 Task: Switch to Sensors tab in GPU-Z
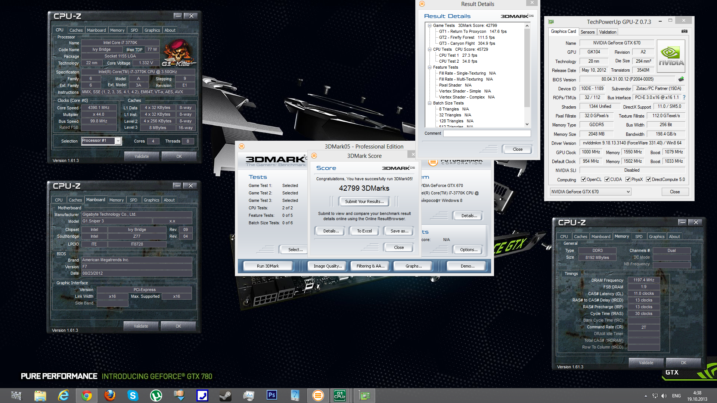587,32
